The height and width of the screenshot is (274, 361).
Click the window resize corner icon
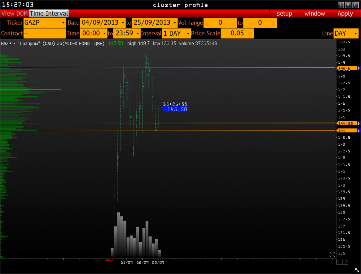pos(357,270)
